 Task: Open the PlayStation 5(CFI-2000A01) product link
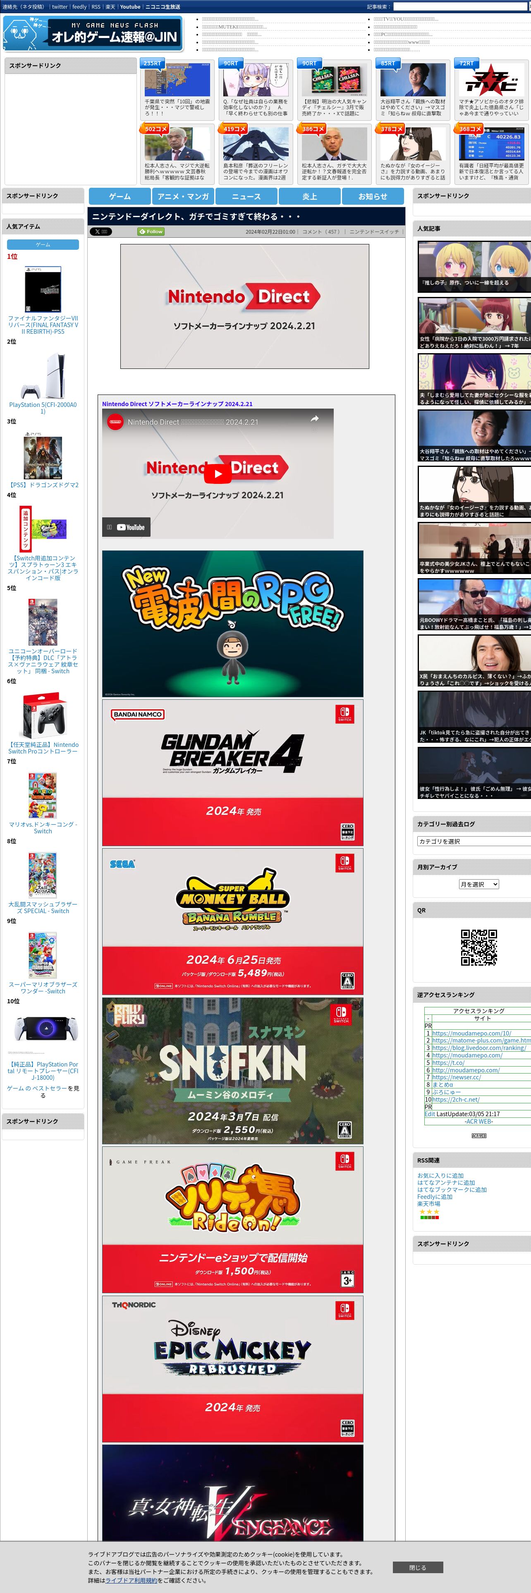point(43,408)
